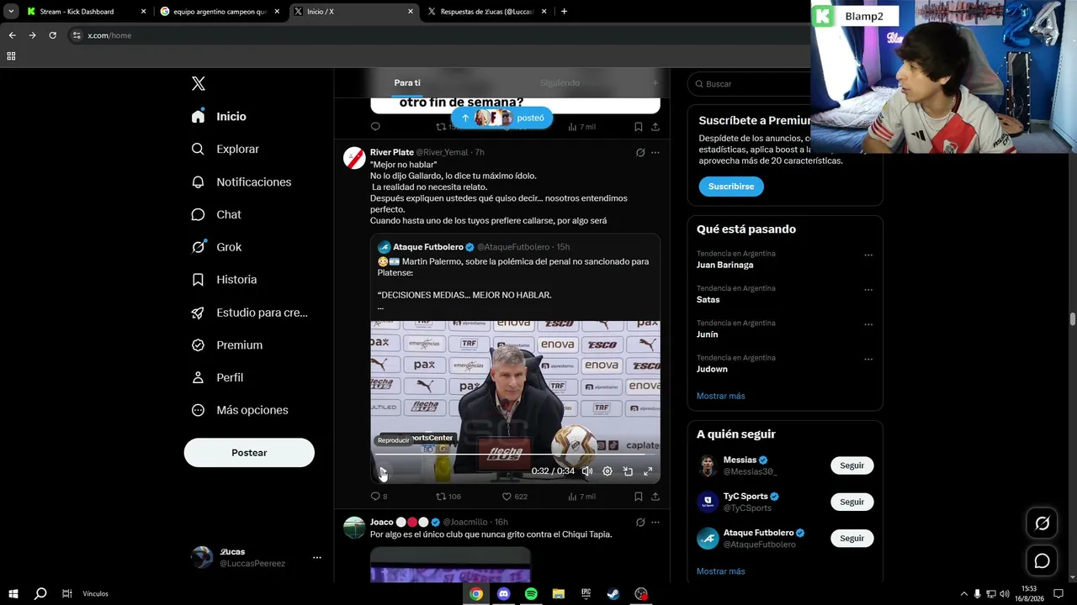The image size is (1077, 605).
Task: Play the Martín Palermo video
Action: (x=383, y=471)
